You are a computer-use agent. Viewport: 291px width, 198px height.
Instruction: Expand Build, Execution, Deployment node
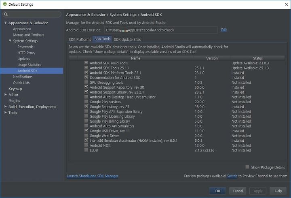5,106
